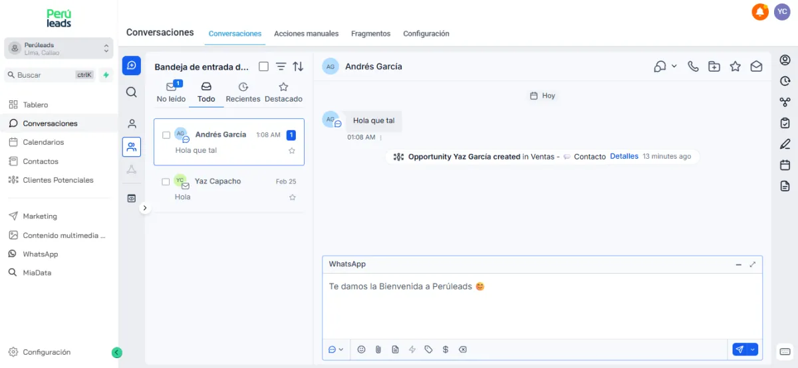Click the folder-plus icon in conversation header

tap(714, 66)
